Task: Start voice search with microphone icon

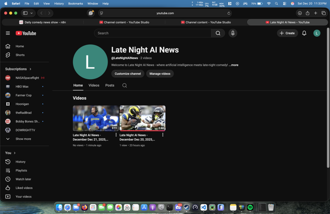Action: 233,33
